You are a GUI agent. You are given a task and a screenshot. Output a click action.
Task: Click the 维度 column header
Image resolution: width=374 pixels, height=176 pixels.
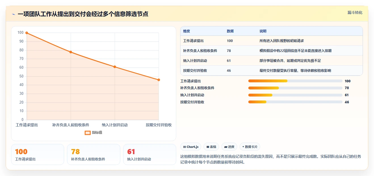(186, 31)
